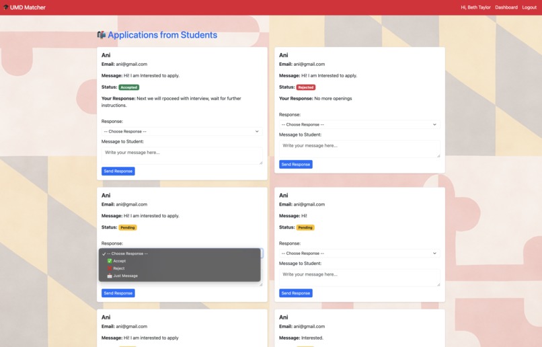The height and width of the screenshot is (347, 542).
Task: Send Response below the open dropdown list
Action: click(x=118, y=293)
